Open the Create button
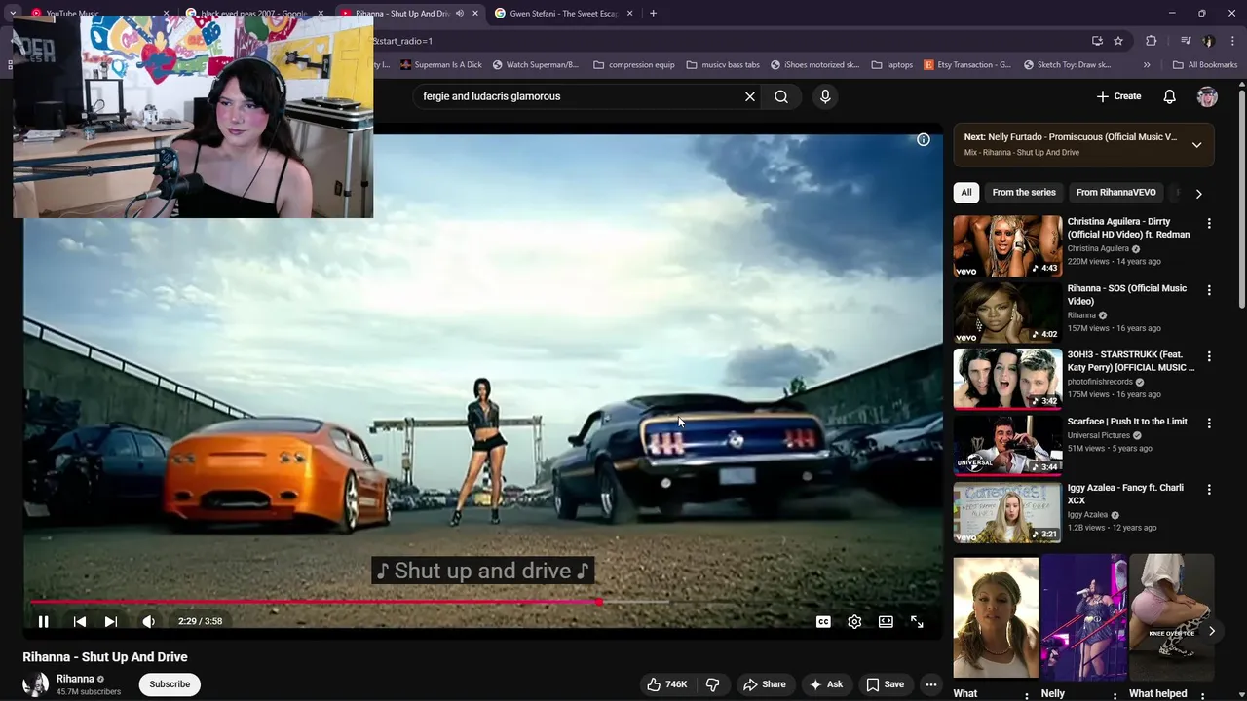1247x701 pixels. [1118, 96]
